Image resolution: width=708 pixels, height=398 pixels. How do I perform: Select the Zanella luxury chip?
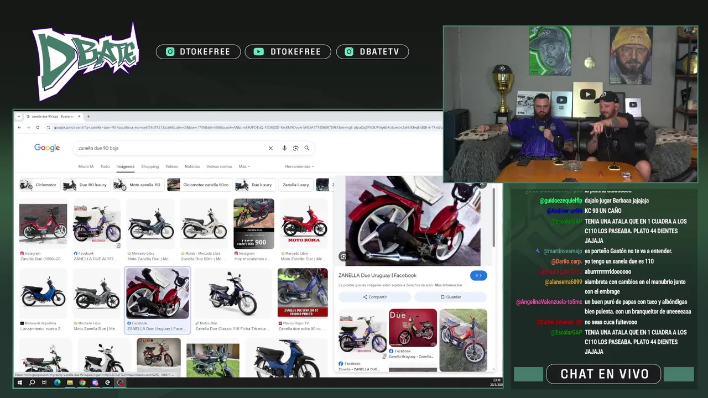coord(295,185)
